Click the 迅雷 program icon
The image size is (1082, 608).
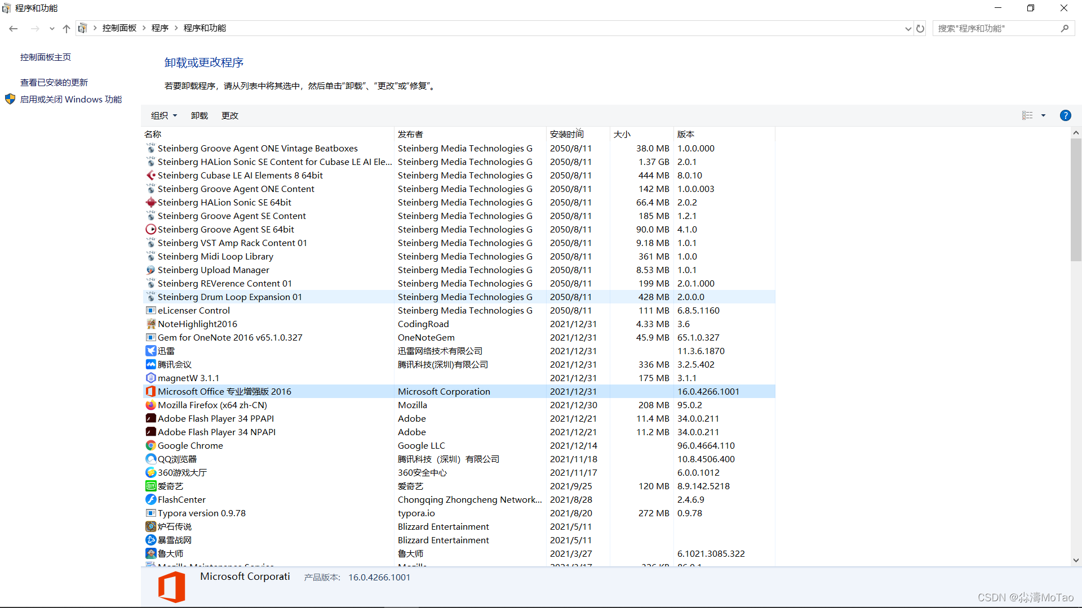(150, 351)
